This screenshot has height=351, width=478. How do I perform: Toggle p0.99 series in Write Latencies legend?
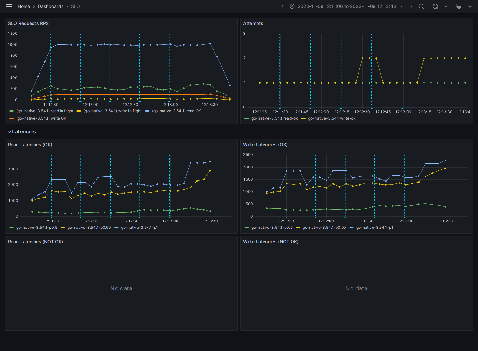(324, 228)
